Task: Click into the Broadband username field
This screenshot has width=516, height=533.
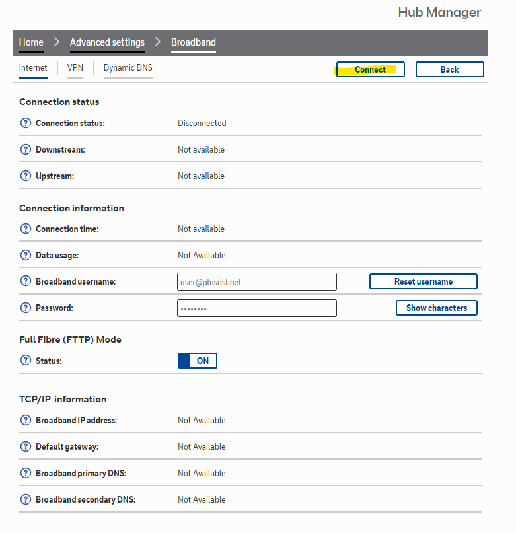Action: (257, 282)
